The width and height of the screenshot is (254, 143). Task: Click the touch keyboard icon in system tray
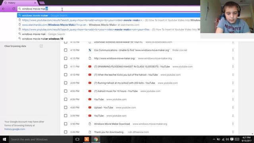[237, 139]
